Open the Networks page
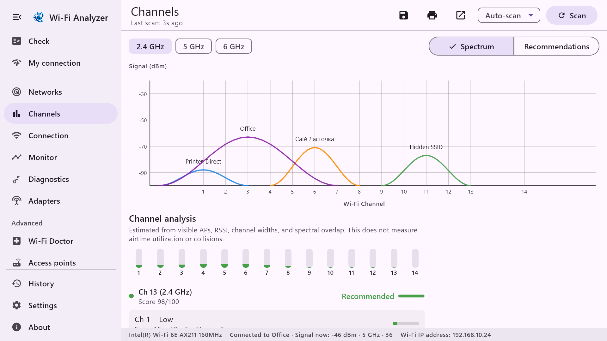Viewport: 607px width, 341px height. click(61, 92)
